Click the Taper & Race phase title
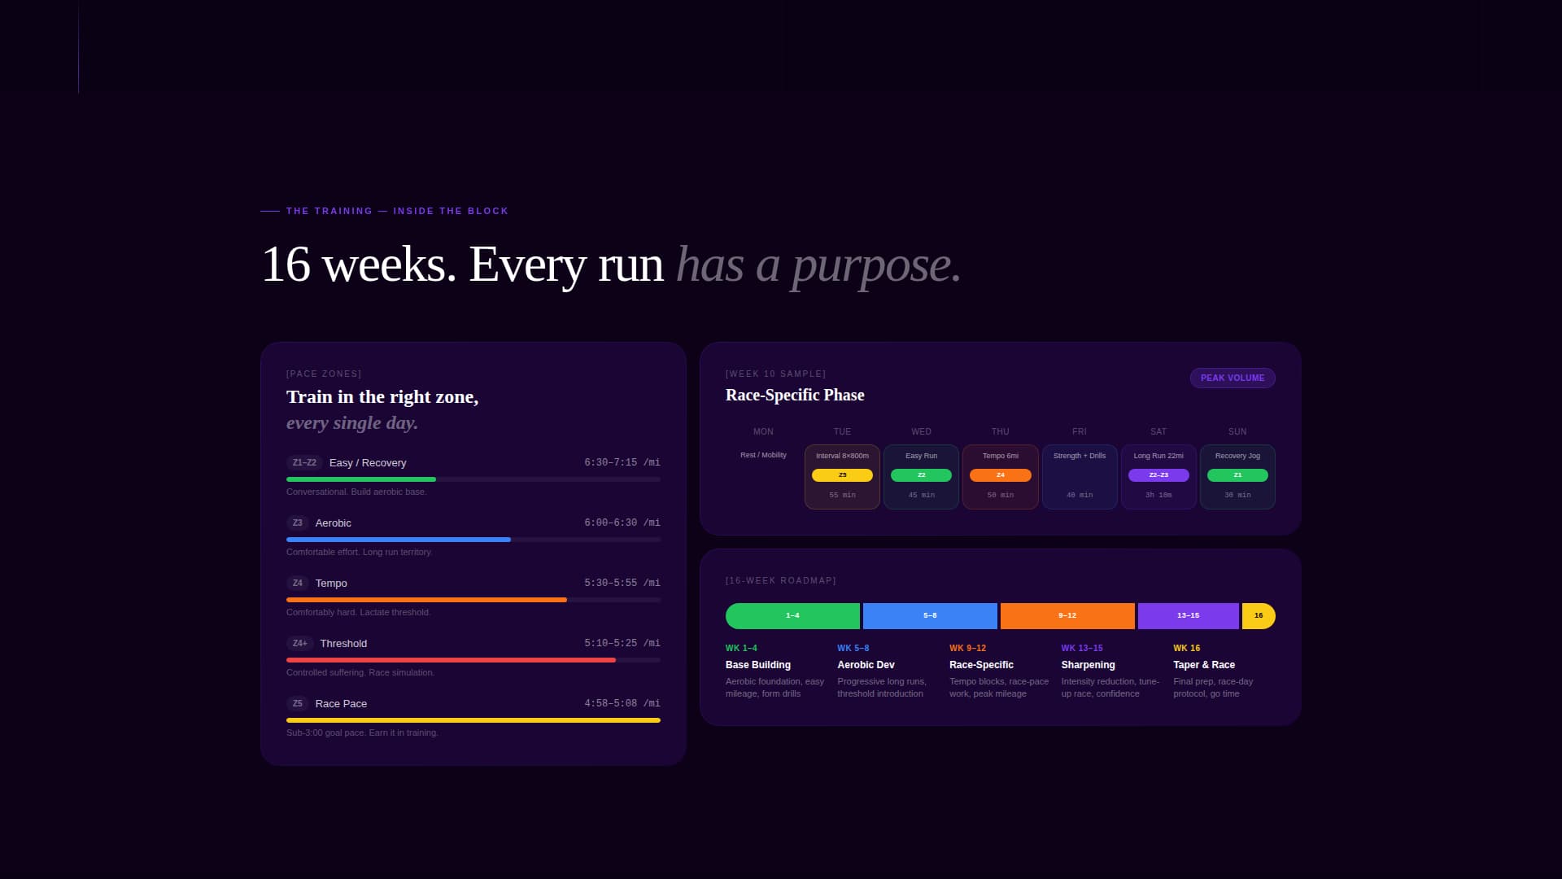Screen dimensions: 1562x879 1204,665
